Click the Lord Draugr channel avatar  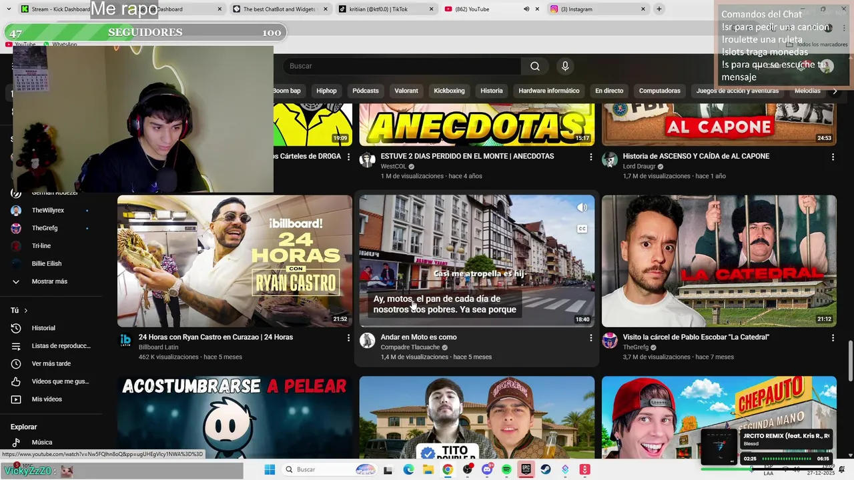(610, 159)
